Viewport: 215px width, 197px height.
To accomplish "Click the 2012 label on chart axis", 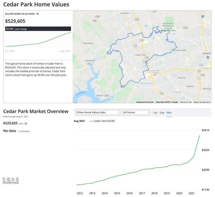I will 80,193.
